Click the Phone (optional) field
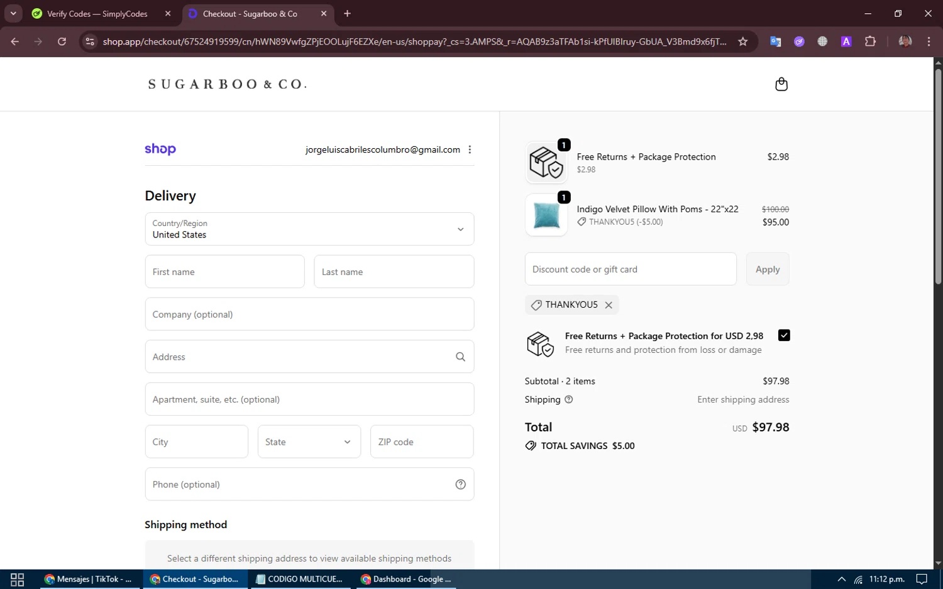 (309, 484)
